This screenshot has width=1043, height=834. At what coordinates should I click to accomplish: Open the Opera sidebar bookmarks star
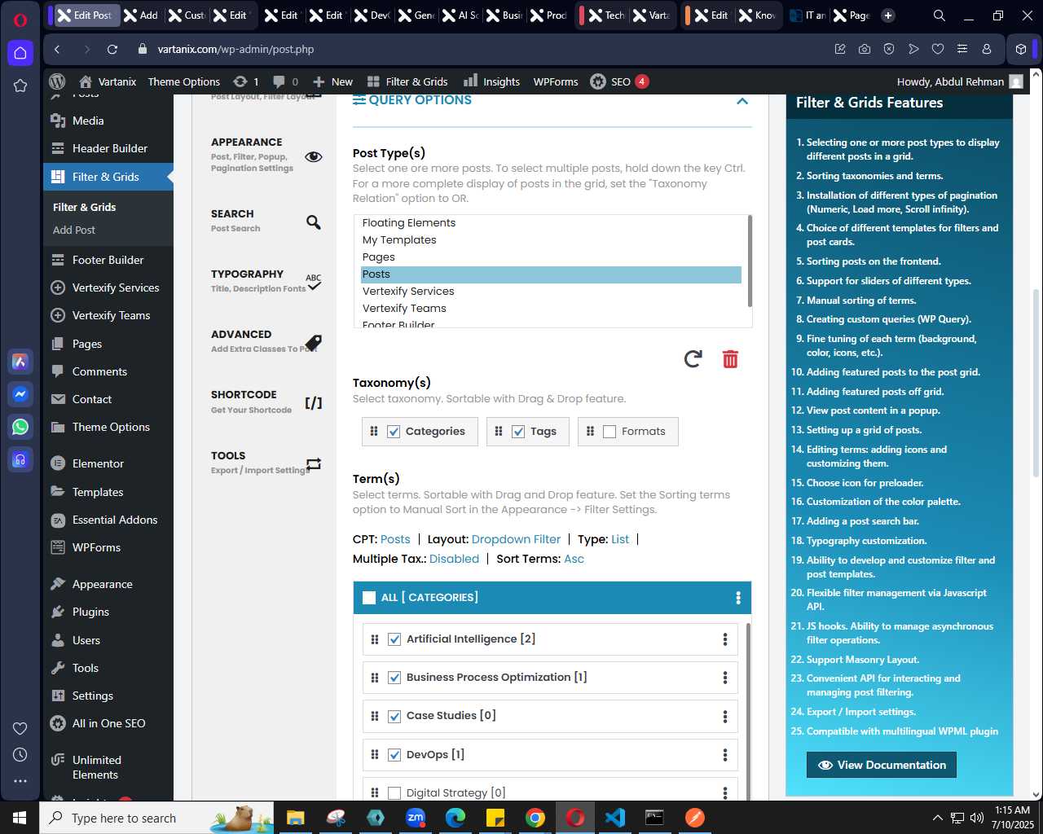[20, 86]
